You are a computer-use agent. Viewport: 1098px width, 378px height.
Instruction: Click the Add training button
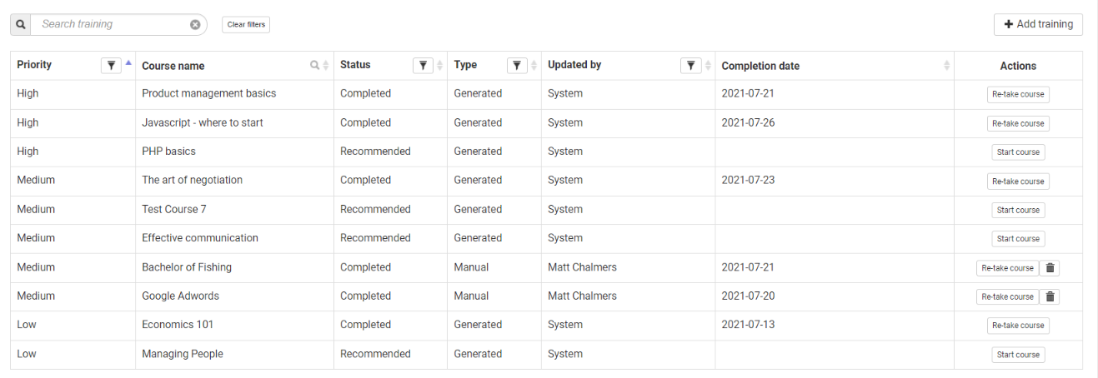tap(1038, 24)
